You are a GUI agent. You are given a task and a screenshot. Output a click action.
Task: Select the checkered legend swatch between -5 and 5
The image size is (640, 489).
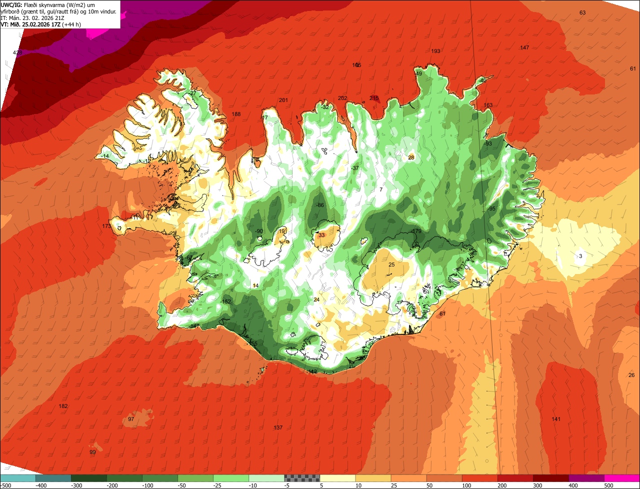[302, 478]
